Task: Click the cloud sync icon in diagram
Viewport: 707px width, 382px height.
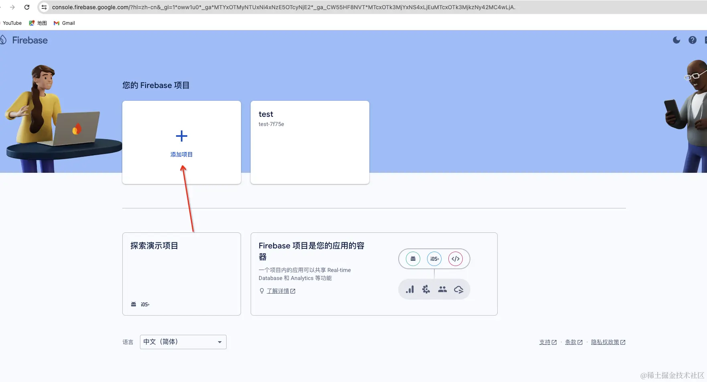Action: [x=459, y=289]
